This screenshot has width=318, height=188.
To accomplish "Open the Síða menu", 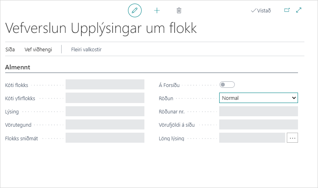I will (10, 50).
